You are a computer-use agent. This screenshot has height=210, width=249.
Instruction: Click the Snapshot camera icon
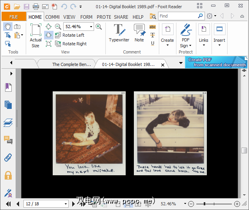click(x=17, y=26)
